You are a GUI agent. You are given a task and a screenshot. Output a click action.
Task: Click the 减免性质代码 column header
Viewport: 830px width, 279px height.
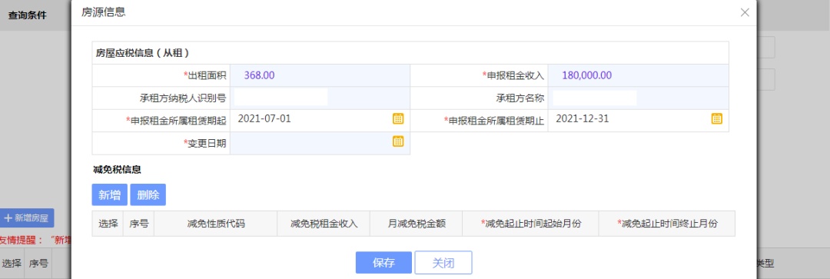[216, 224]
